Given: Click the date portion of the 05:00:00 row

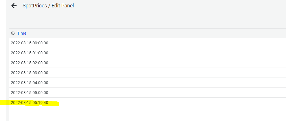Looking at the screenshot, I should (21, 93).
